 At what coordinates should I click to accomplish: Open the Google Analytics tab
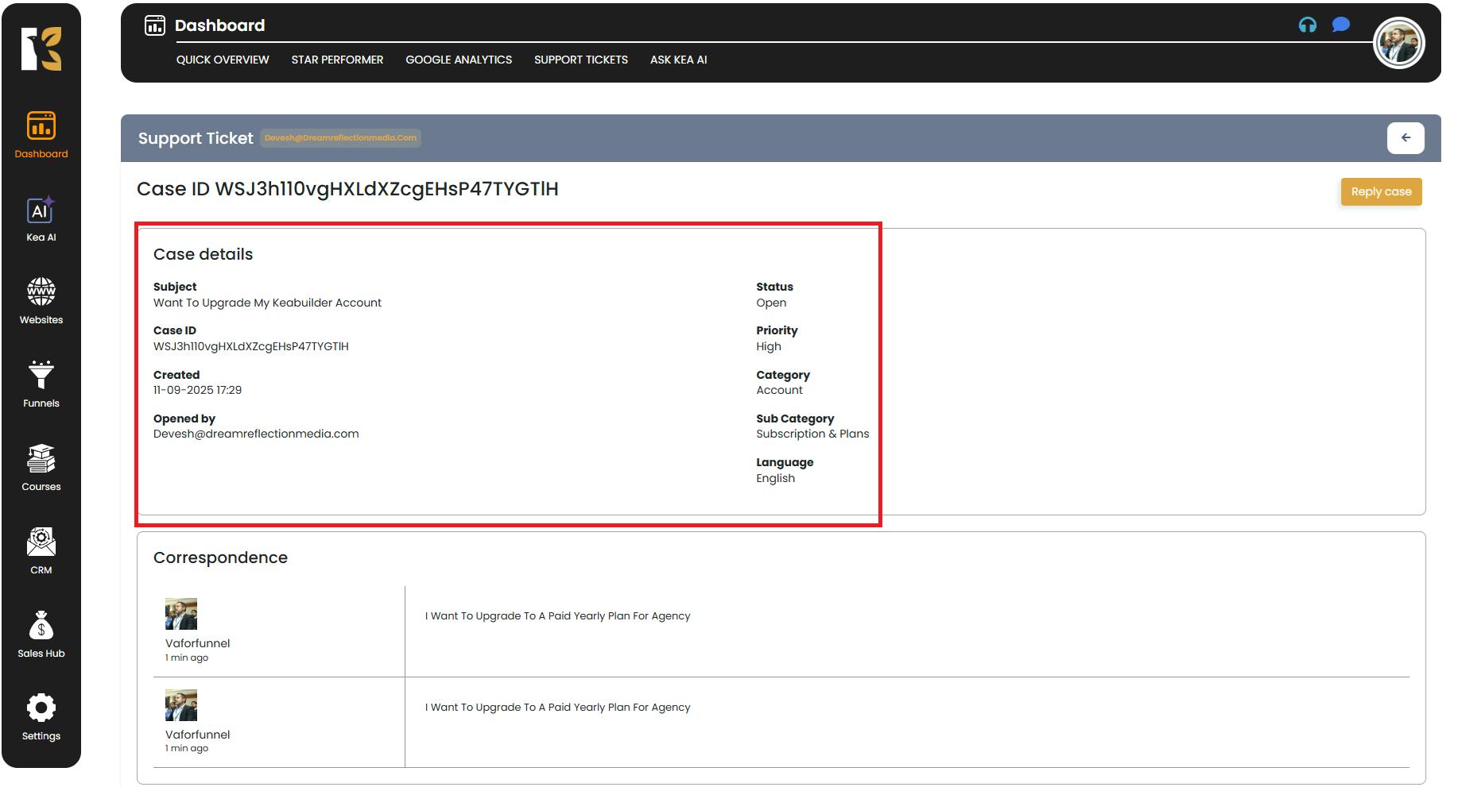pyautogui.click(x=459, y=60)
